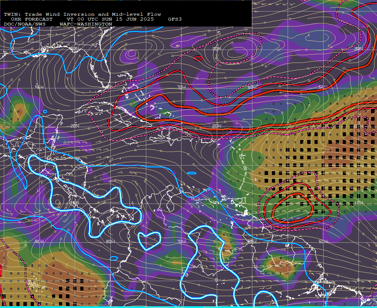This screenshot has height=308, width=377.
Task: Click the valid time 'VT 00 UTC SUN 15 JUN 2025'
Action: click(110, 19)
